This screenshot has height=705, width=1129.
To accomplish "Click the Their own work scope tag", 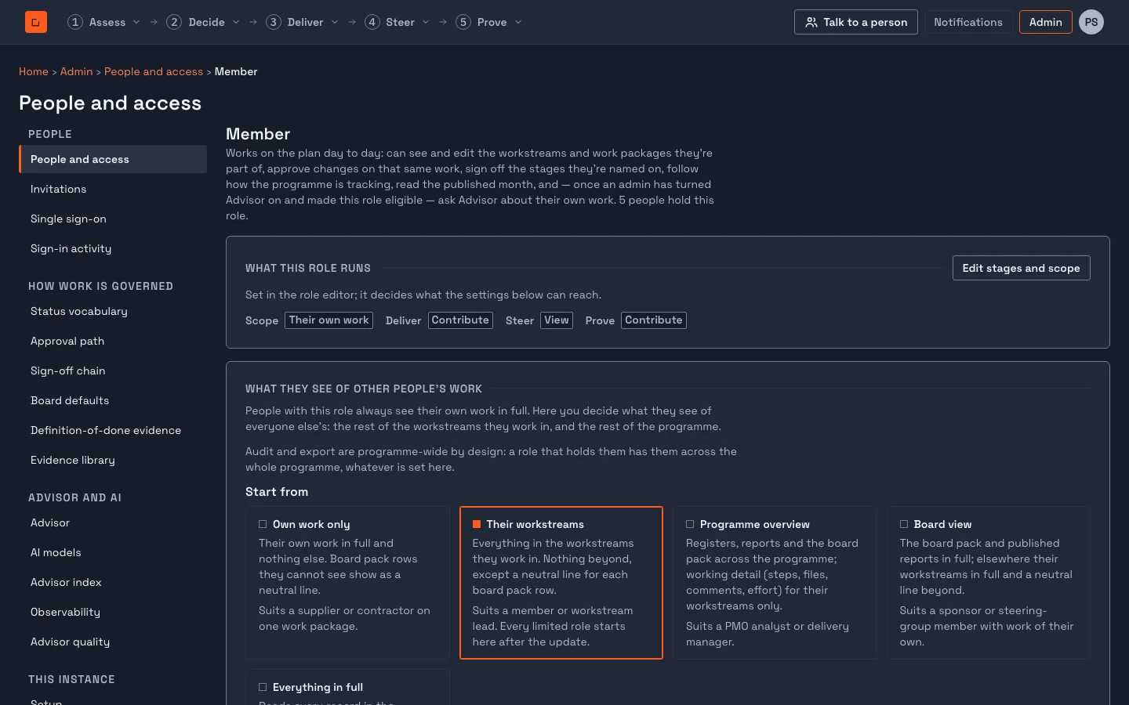I will (329, 320).
